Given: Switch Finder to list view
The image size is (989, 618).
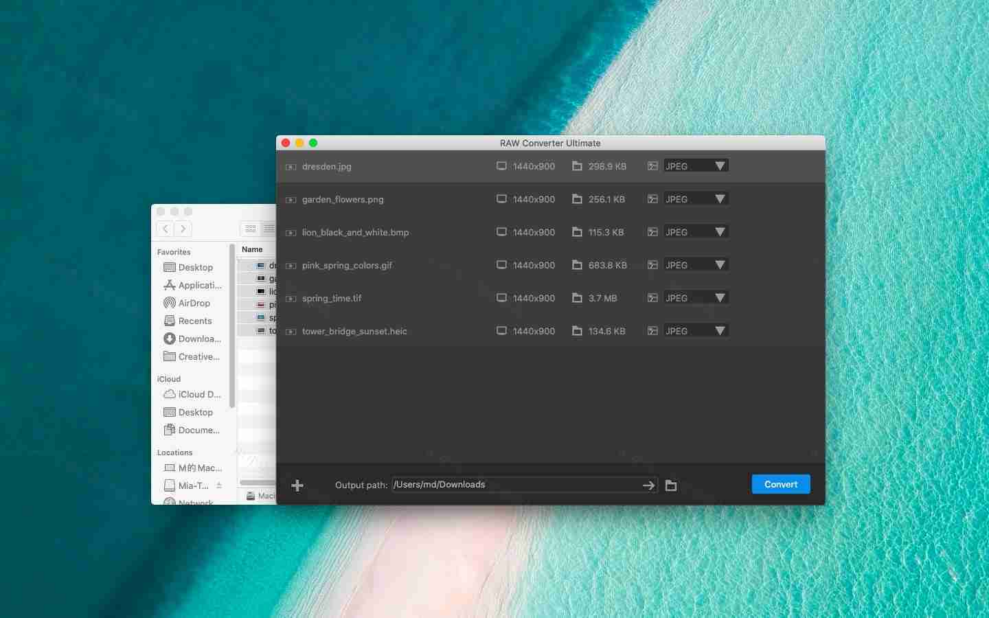Looking at the screenshot, I should 269,229.
